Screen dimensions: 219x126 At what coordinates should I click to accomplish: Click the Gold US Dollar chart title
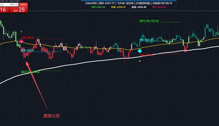click(x=15, y=1)
